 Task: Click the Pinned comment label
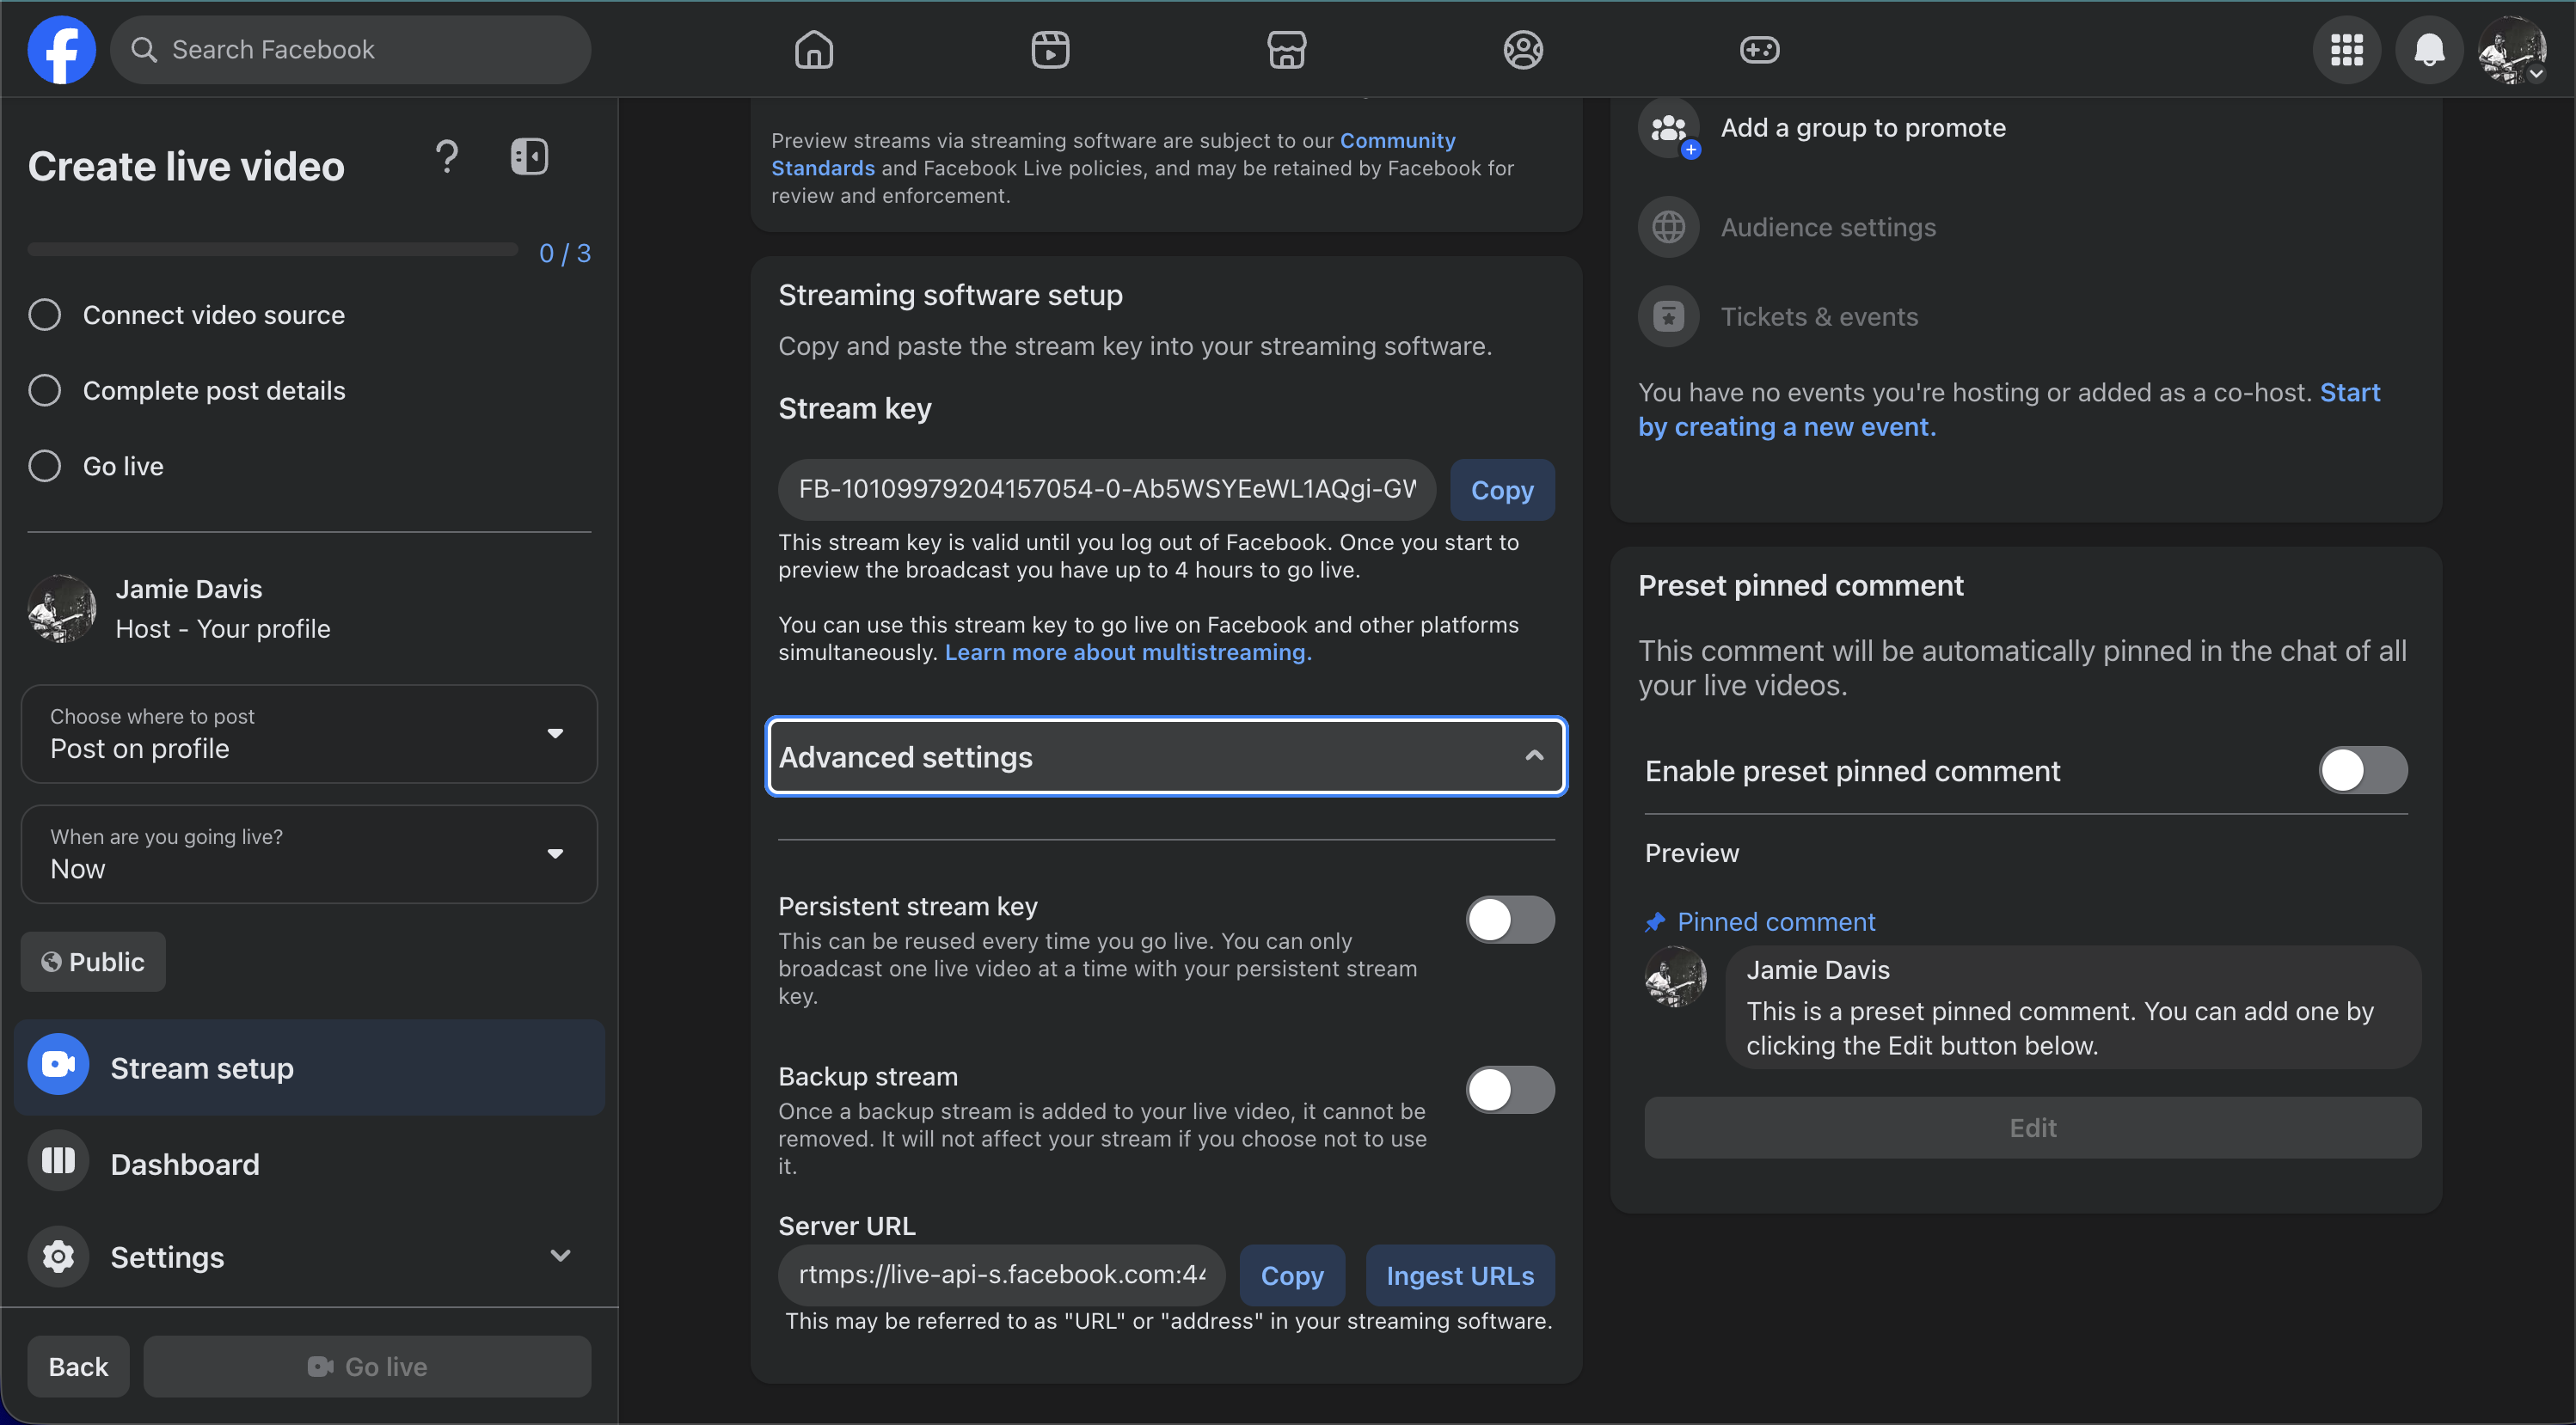coord(1776,922)
